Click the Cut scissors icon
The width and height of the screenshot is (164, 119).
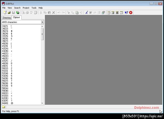[41, 13]
